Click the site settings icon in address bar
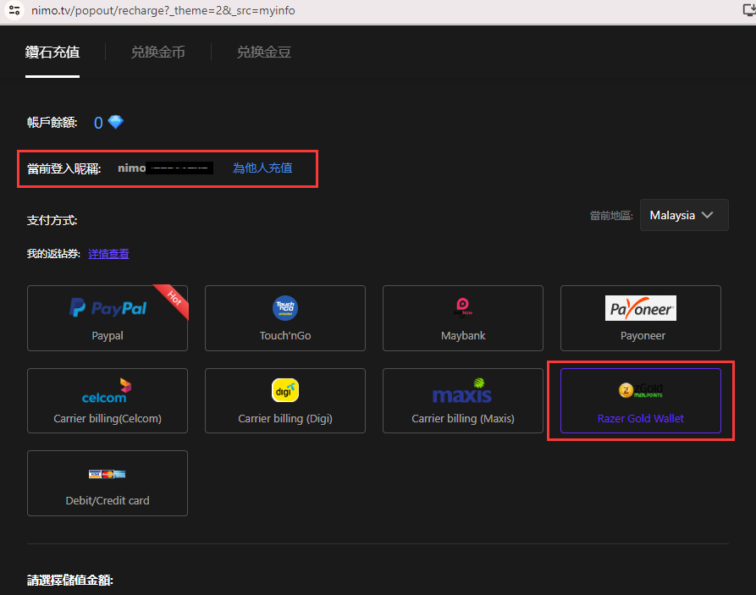This screenshot has height=595, width=756. point(14,10)
